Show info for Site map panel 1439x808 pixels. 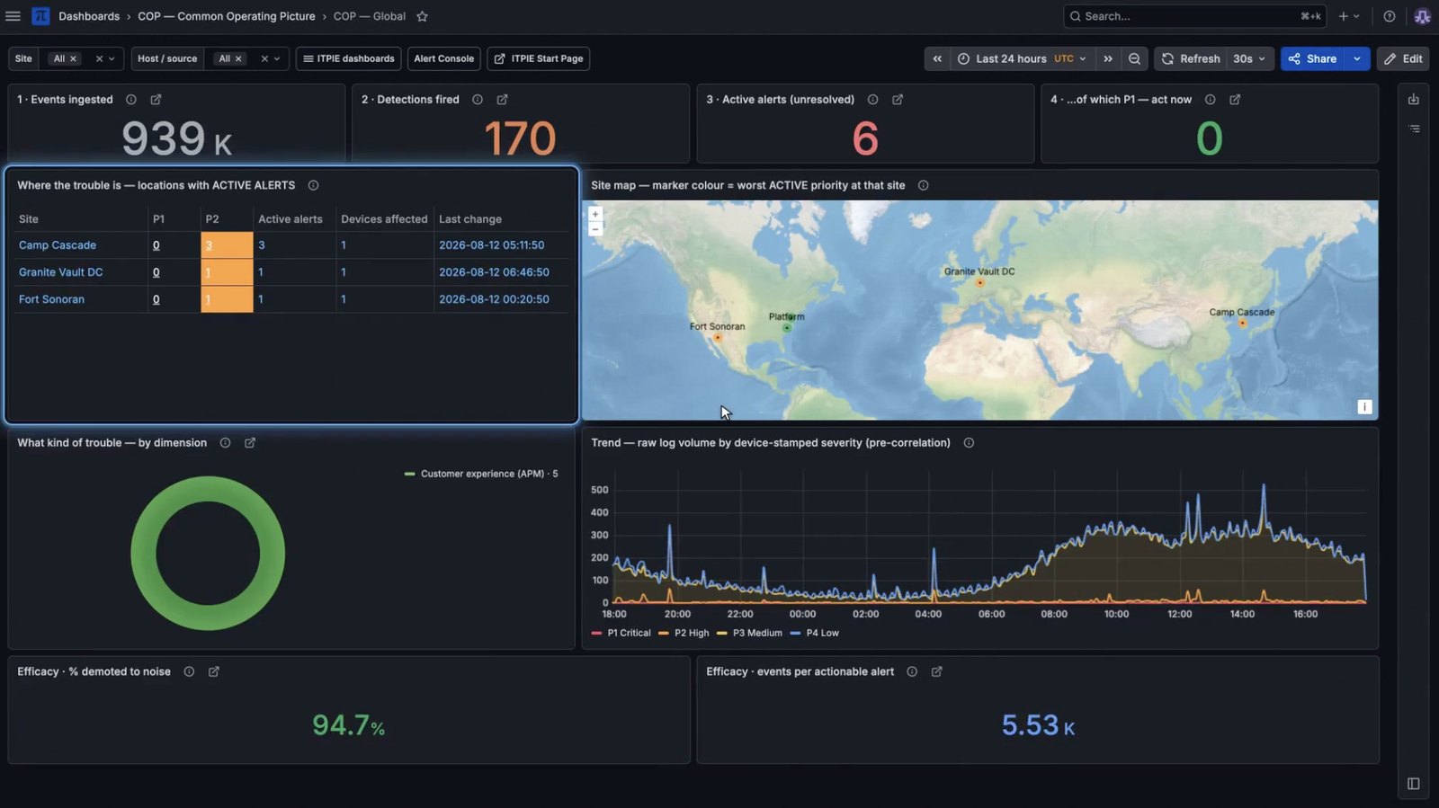click(x=923, y=185)
